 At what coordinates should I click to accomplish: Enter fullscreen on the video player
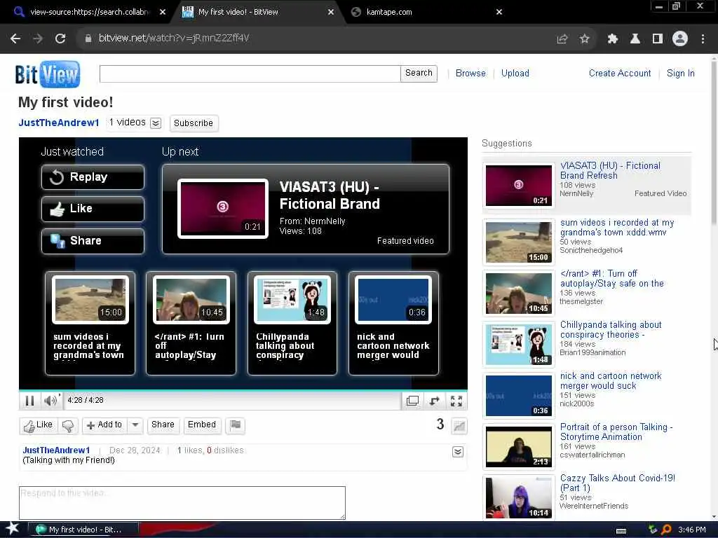pyautogui.click(x=456, y=401)
